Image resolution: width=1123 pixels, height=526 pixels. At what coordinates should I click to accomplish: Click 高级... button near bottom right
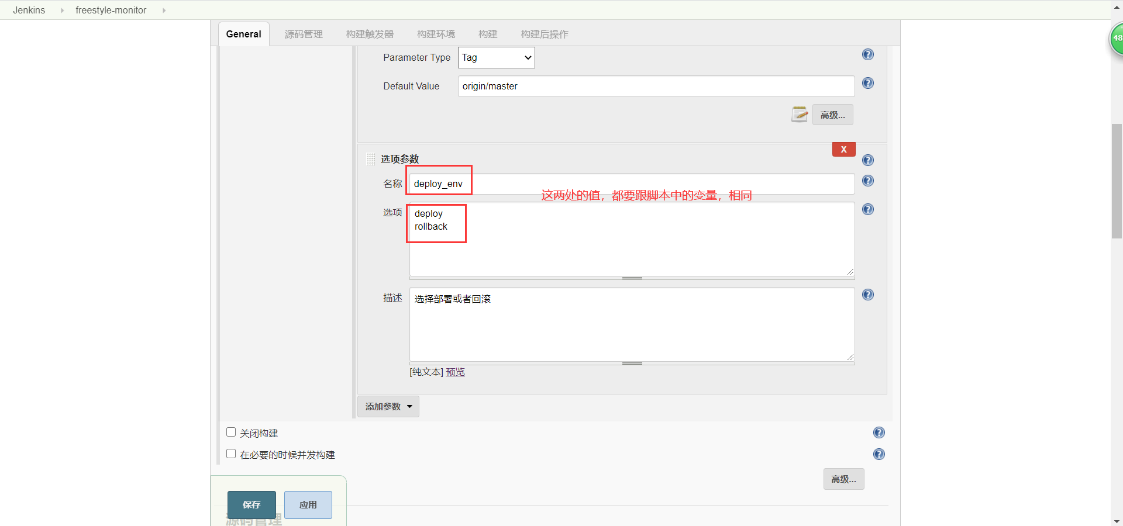click(x=843, y=479)
